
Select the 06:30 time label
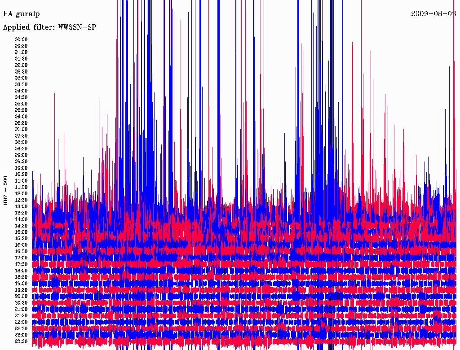21,123
